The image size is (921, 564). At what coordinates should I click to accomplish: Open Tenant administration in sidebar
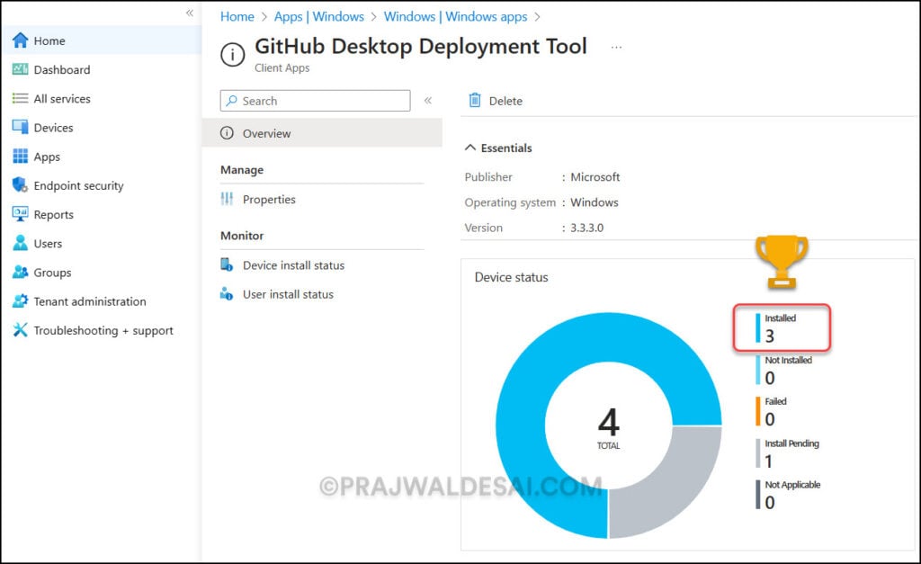point(90,301)
